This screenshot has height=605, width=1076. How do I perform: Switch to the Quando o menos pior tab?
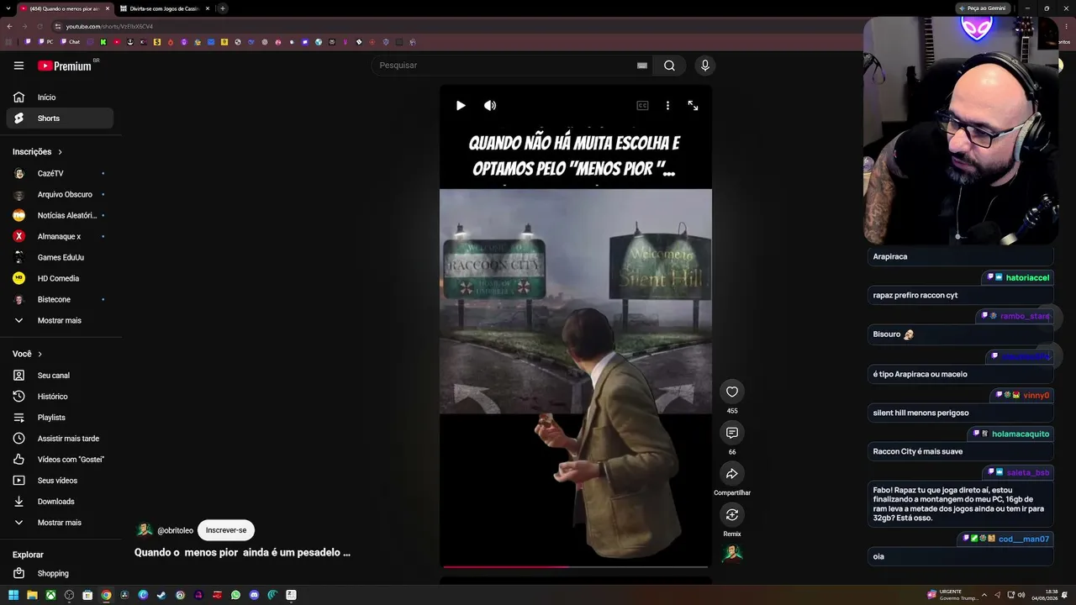click(x=64, y=8)
